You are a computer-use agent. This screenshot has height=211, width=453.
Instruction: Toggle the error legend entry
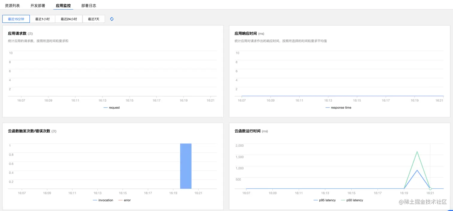pyautogui.click(x=125, y=200)
